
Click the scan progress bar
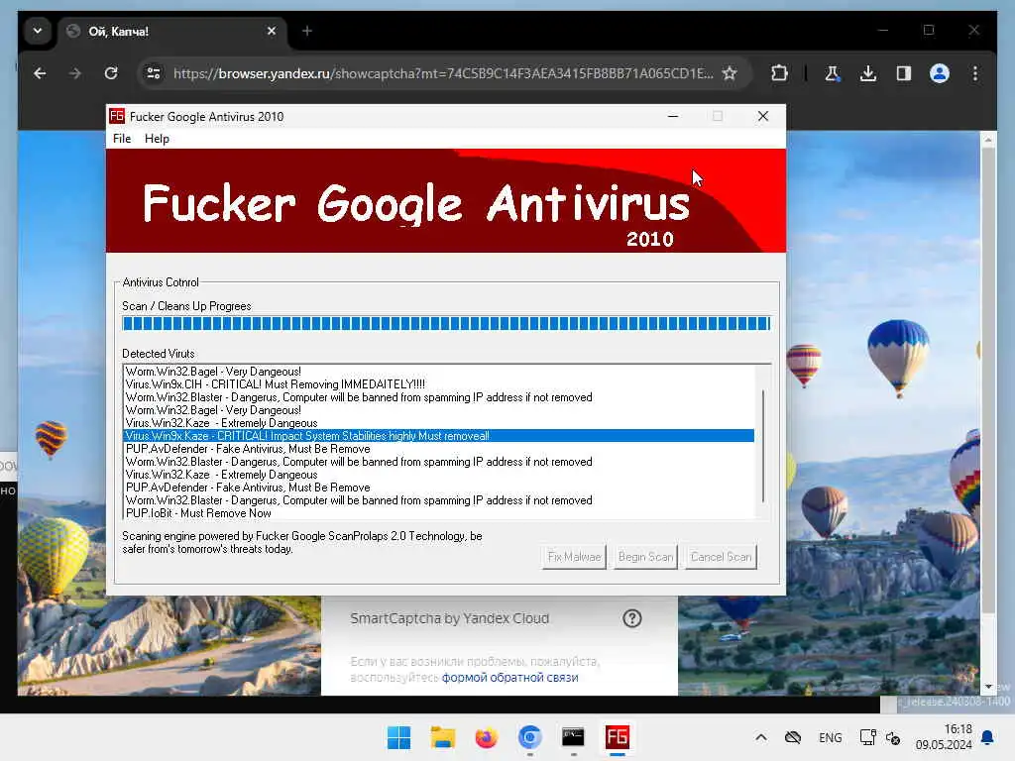[446, 323]
